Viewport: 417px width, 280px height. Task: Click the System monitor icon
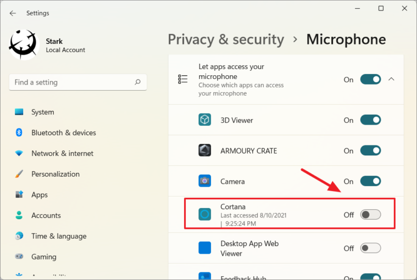coord(19,112)
